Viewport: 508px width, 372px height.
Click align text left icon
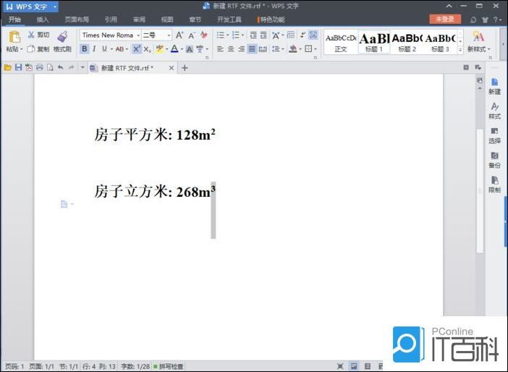tap(220, 49)
